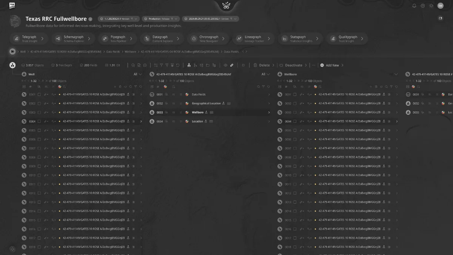Open Lineograph Lineage Tracker

click(x=253, y=39)
